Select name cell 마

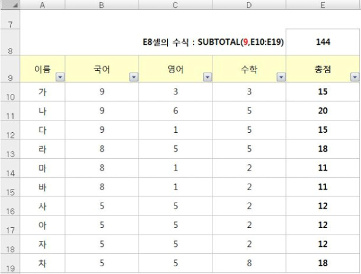[x=43, y=168]
